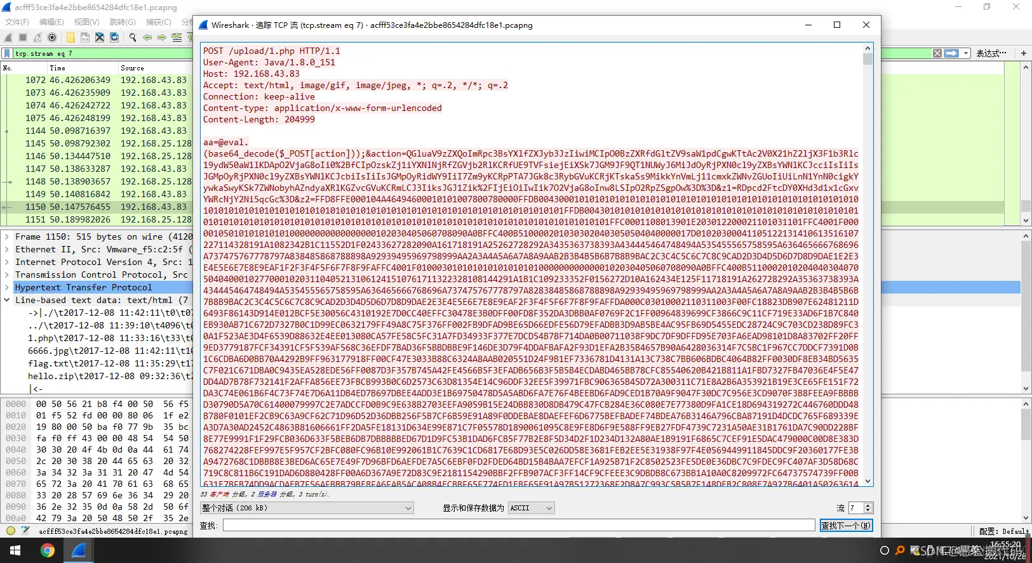
Task: Click the Wireshark taskbar icon
Action: coord(79,550)
